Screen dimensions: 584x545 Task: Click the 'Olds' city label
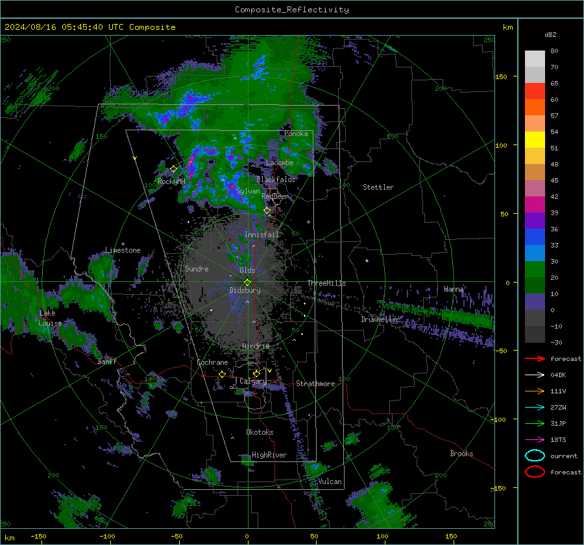point(247,270)
